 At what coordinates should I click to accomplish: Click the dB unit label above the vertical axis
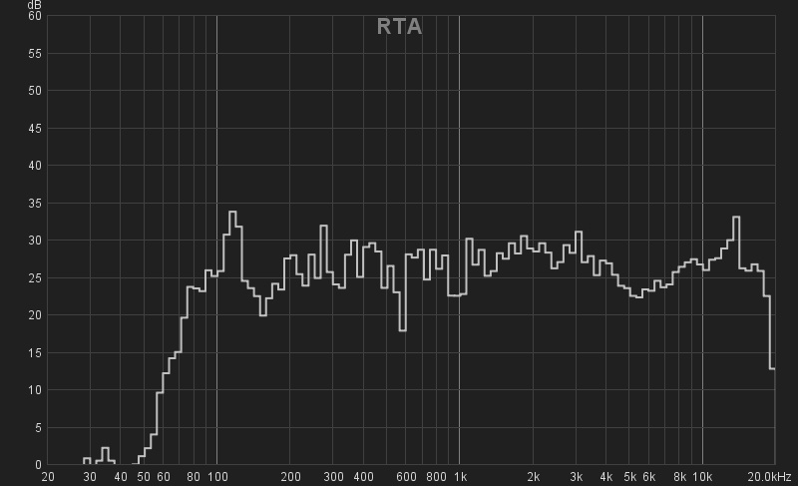coord(35,5)
